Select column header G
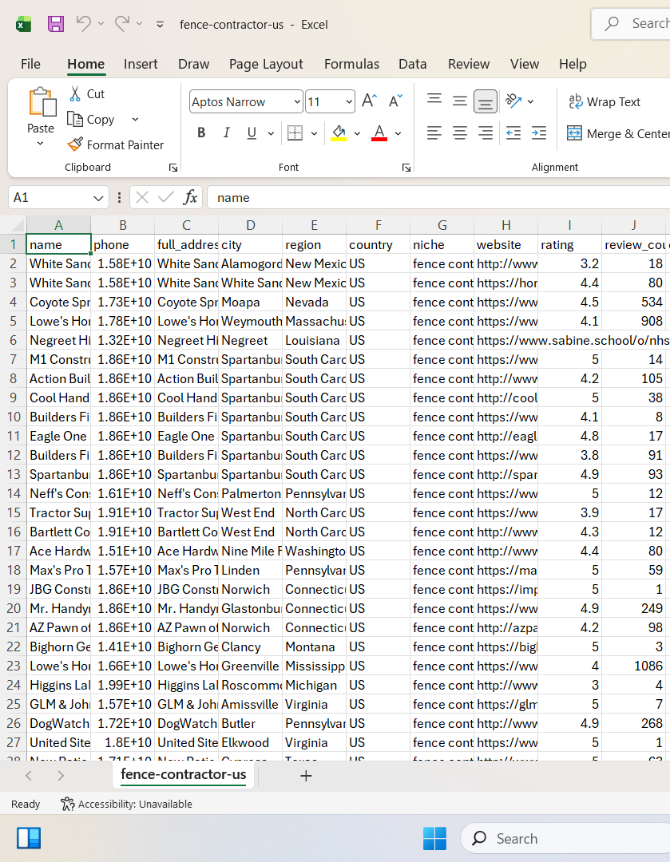The width and height of the screenshot is (670, 862). [442, 225]
